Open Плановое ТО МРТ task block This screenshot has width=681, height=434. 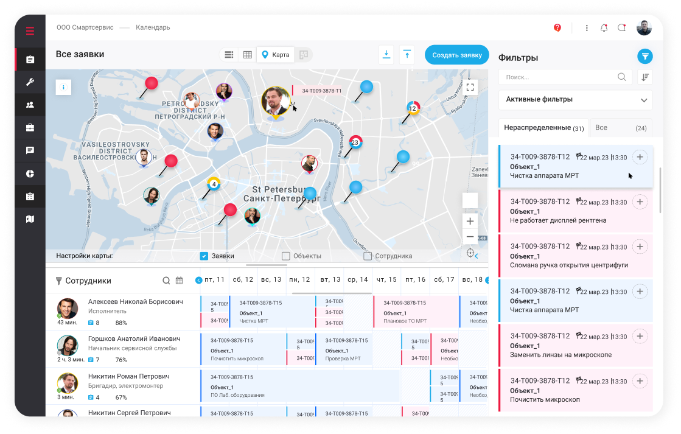416,312
